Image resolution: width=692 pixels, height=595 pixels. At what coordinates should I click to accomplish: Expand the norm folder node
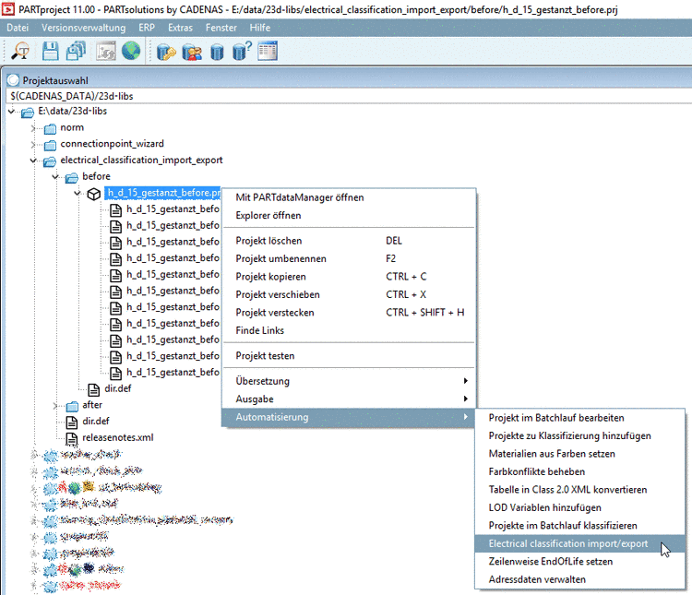(33, 128)
